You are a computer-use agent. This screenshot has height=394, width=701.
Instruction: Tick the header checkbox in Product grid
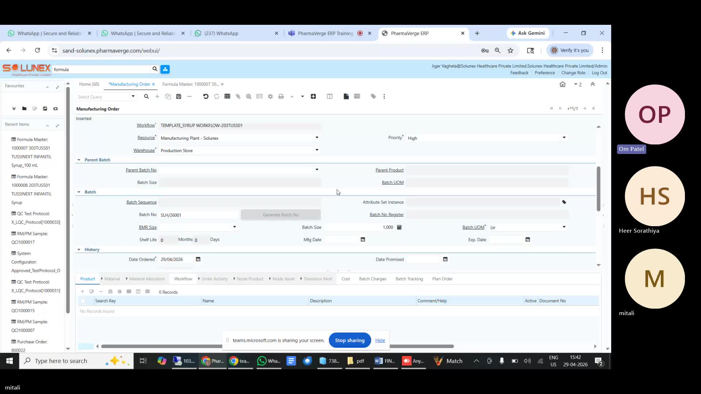(x=83, y=301)
